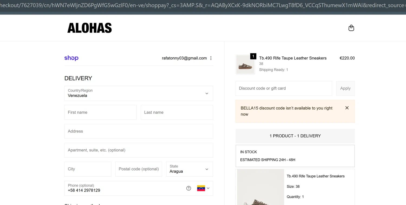Click the browser URL address bar
This screenshot has height=205, width=406.
coord(203,5)
